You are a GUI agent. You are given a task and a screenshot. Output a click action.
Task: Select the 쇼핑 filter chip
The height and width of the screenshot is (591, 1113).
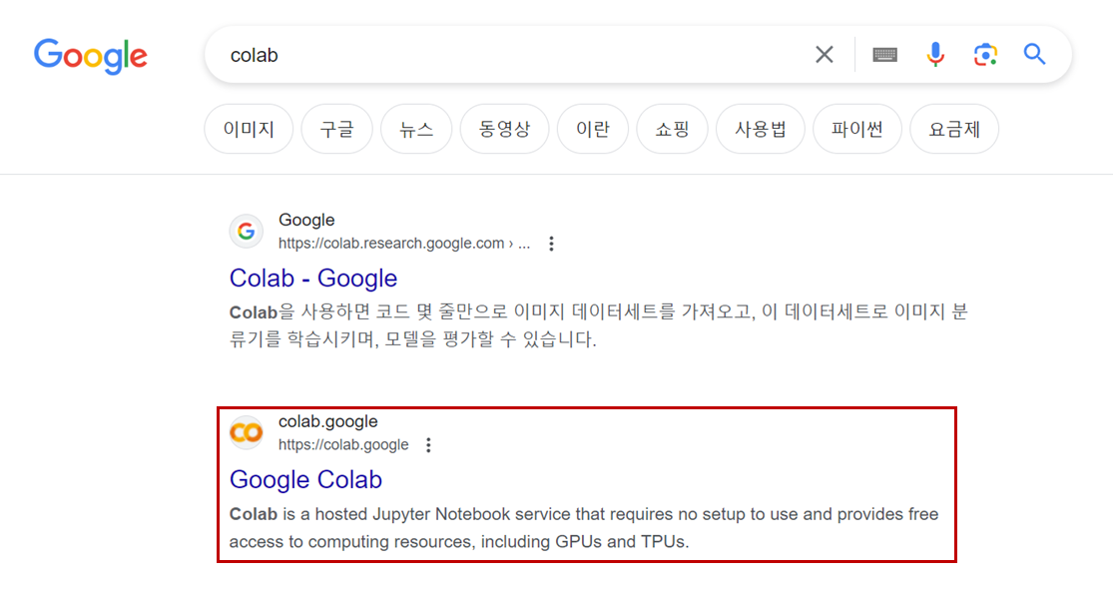click(672, 129)
